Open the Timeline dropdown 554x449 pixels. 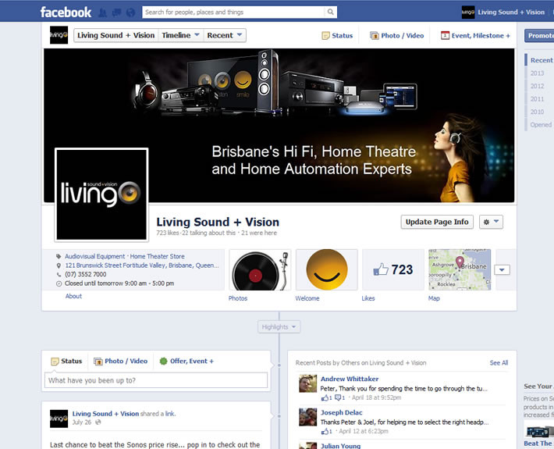(180, 35)
